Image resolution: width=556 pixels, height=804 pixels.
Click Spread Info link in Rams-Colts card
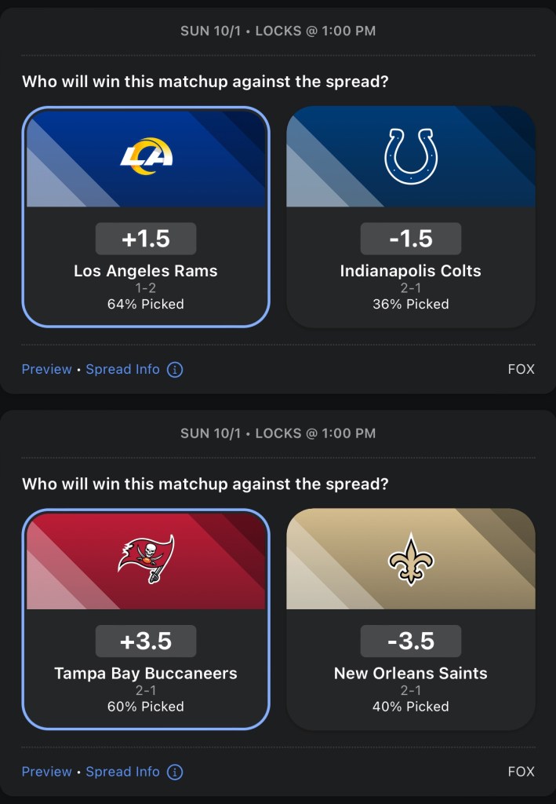122,369
